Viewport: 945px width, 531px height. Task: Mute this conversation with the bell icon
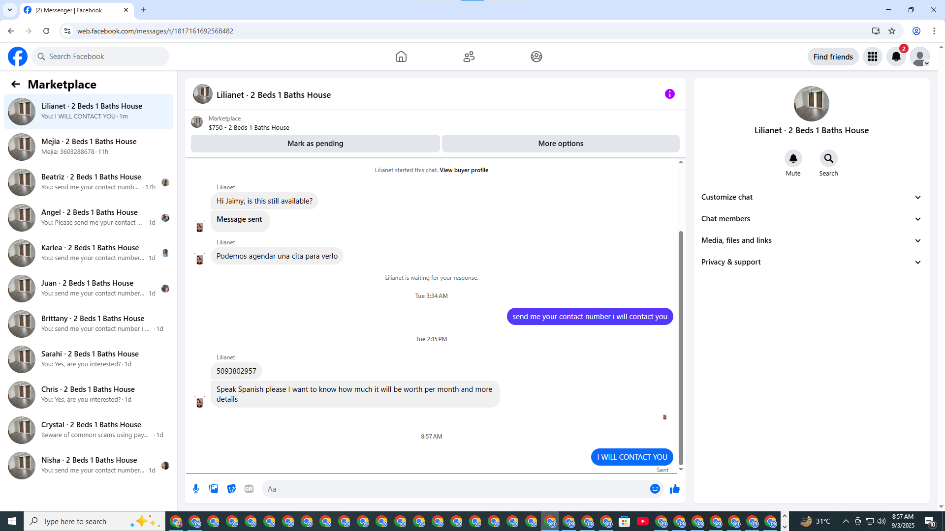[x=793, y=158]
